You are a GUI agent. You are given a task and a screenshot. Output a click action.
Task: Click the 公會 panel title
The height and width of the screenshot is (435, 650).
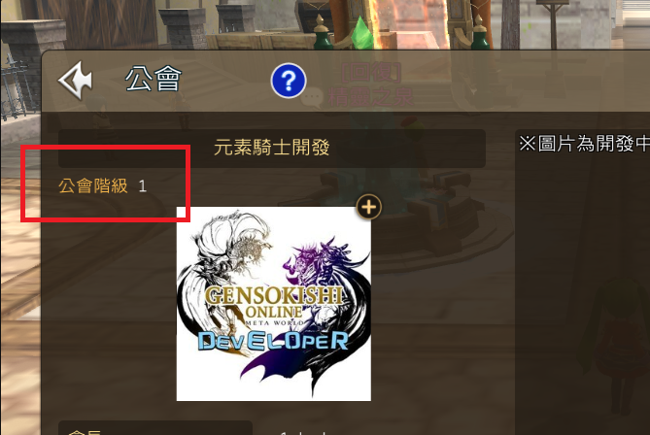[x=154, y=79]
